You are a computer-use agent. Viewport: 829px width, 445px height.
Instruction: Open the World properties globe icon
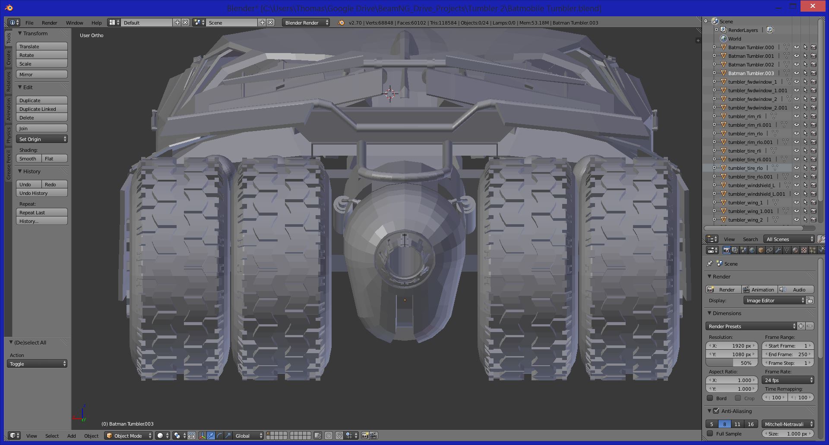pos(752,250)
